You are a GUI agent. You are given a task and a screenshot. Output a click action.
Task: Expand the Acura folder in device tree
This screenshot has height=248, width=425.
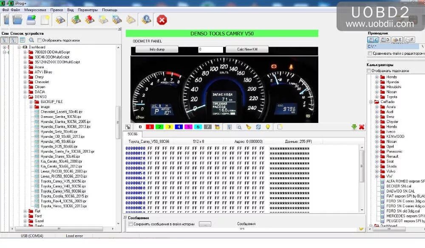25,67
